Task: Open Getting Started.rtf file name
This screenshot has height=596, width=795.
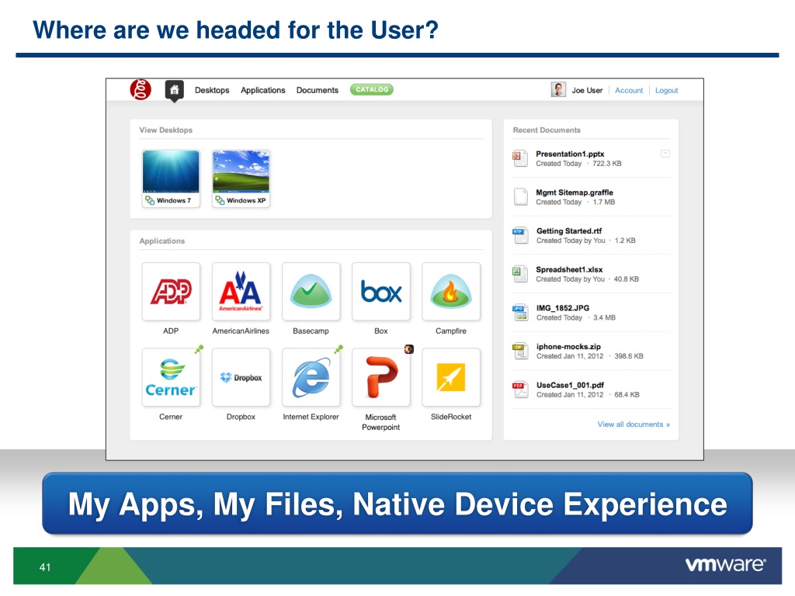Action: pos(569,231)
